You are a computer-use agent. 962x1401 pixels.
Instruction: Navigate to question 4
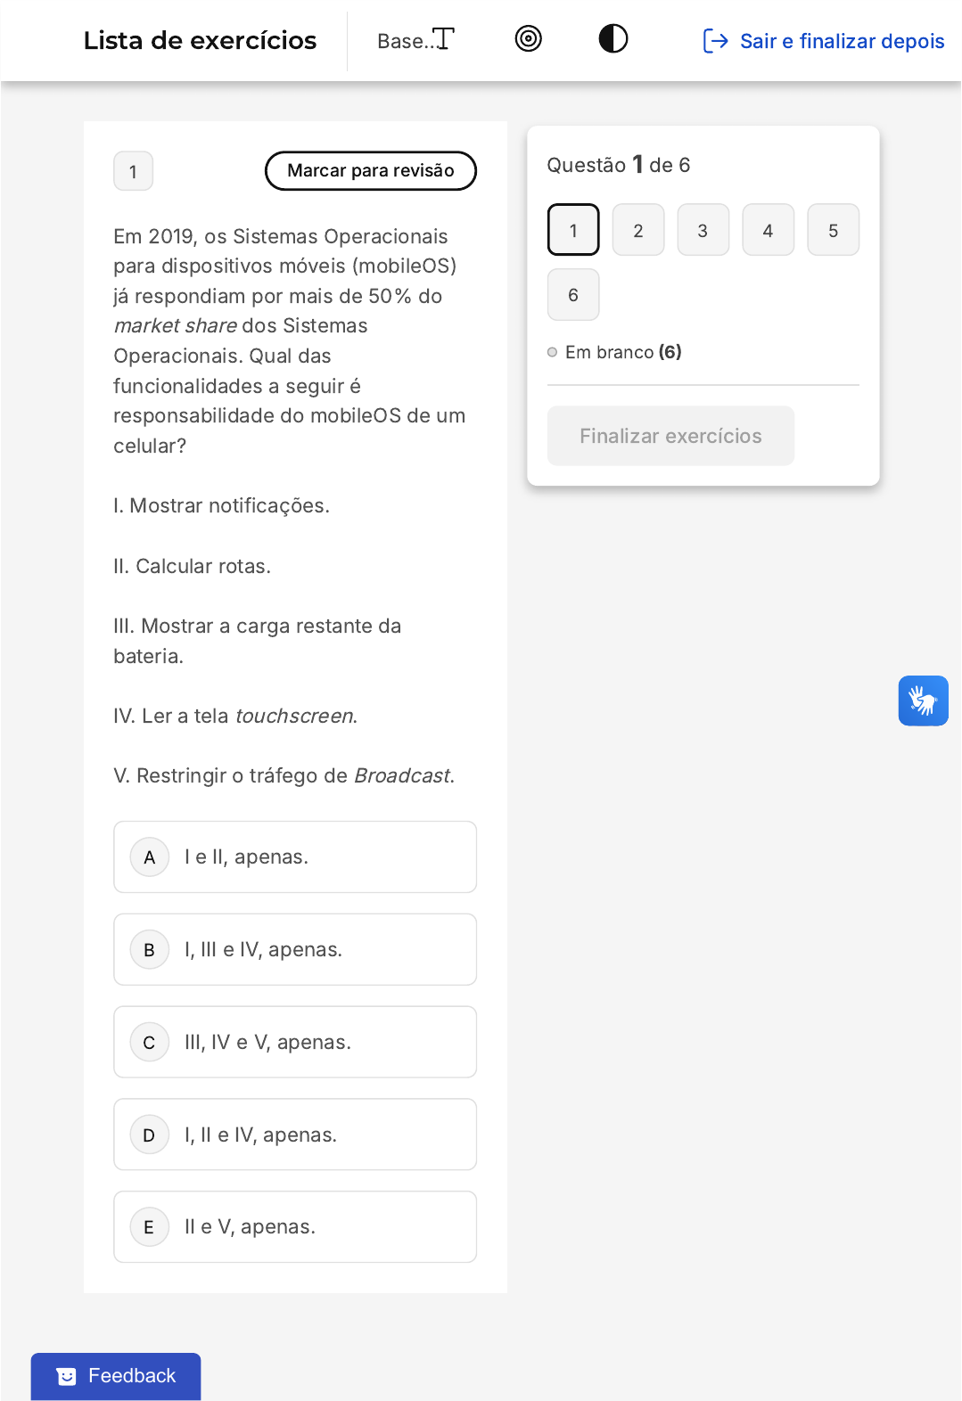[769, 230]
